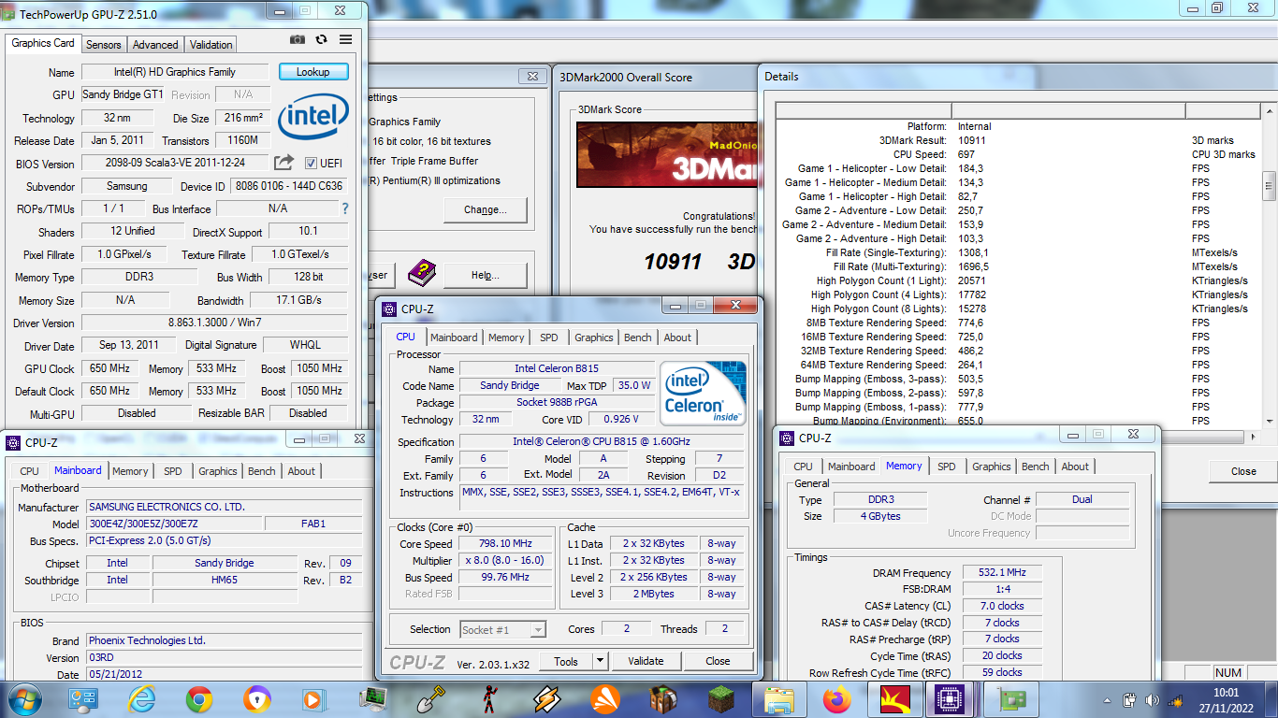Open Bench tab in center CPU-Z window
Viewport: 1278px width, 718px height.
point(638,337)
